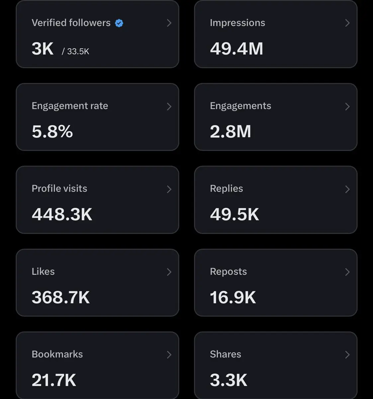Open Impressions details via its chevron

[x=347, y=23]
